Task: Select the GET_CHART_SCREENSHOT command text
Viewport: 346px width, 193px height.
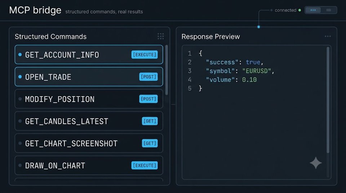Action: (71, 144)
